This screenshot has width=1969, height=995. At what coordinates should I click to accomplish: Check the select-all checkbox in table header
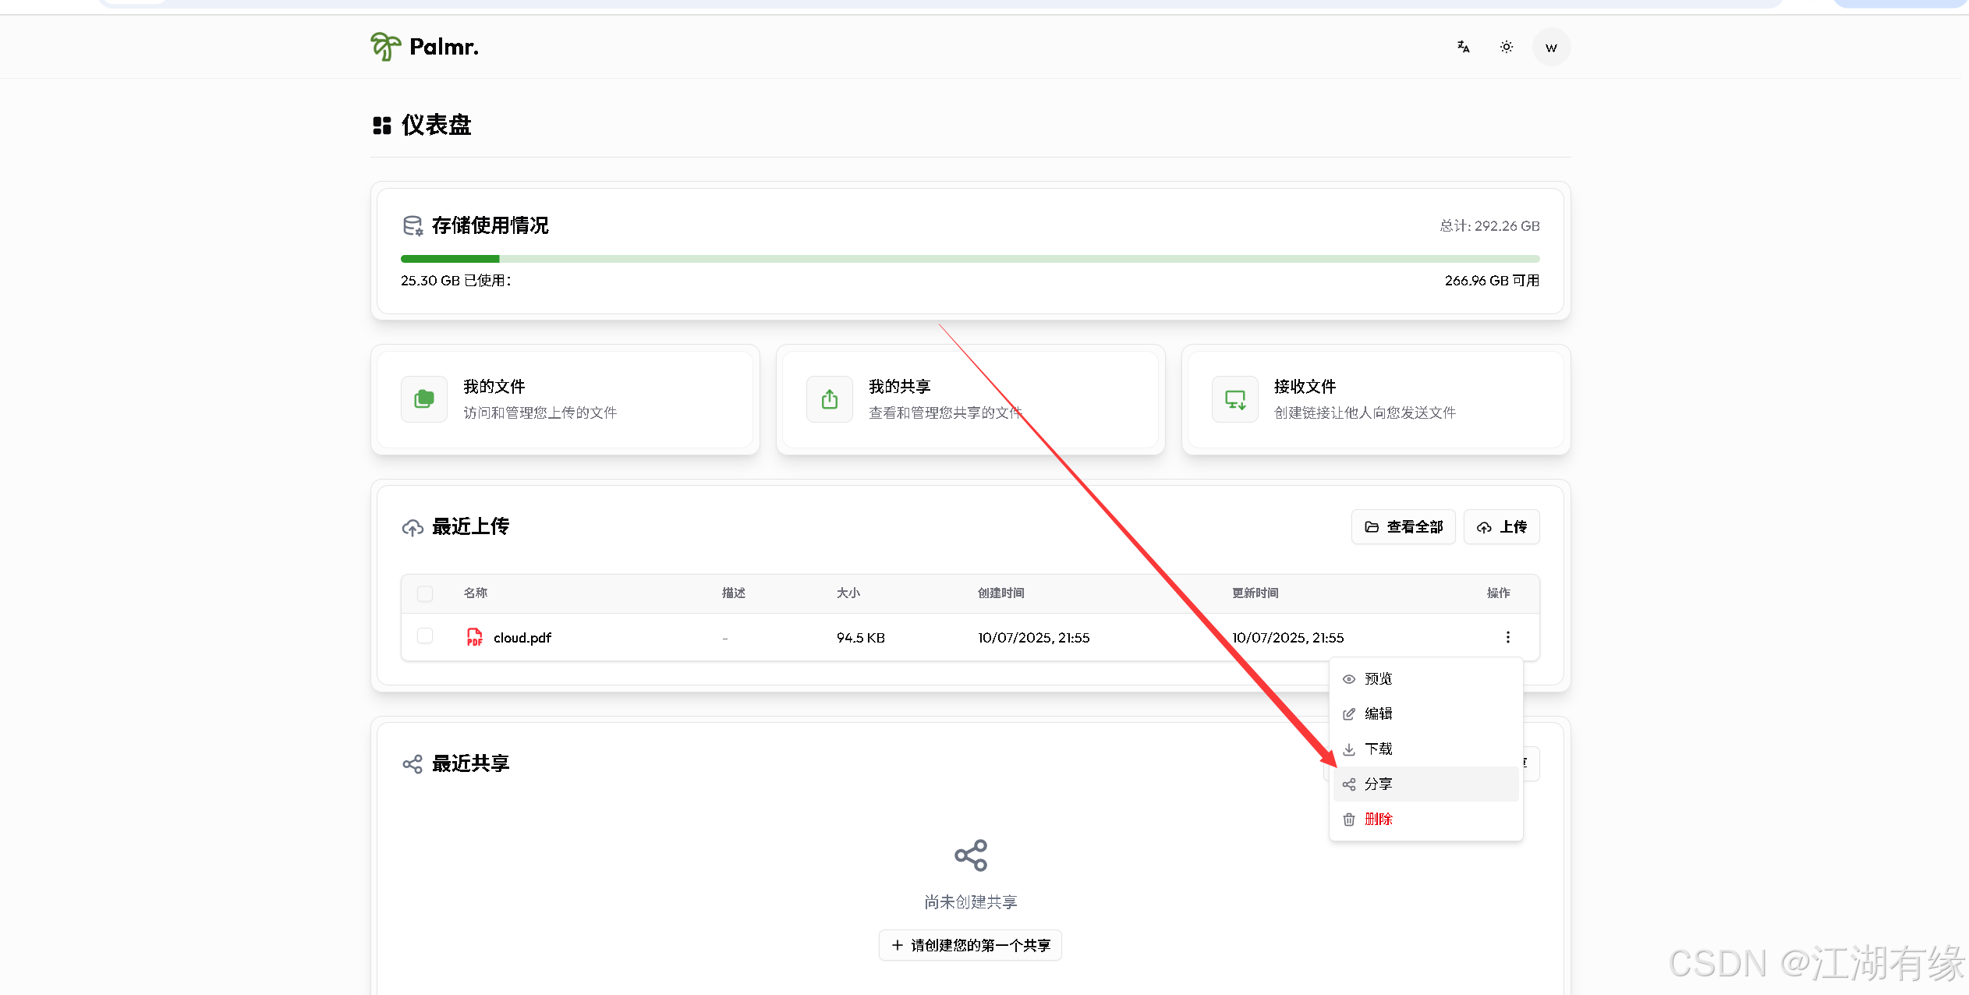(425, 593)
